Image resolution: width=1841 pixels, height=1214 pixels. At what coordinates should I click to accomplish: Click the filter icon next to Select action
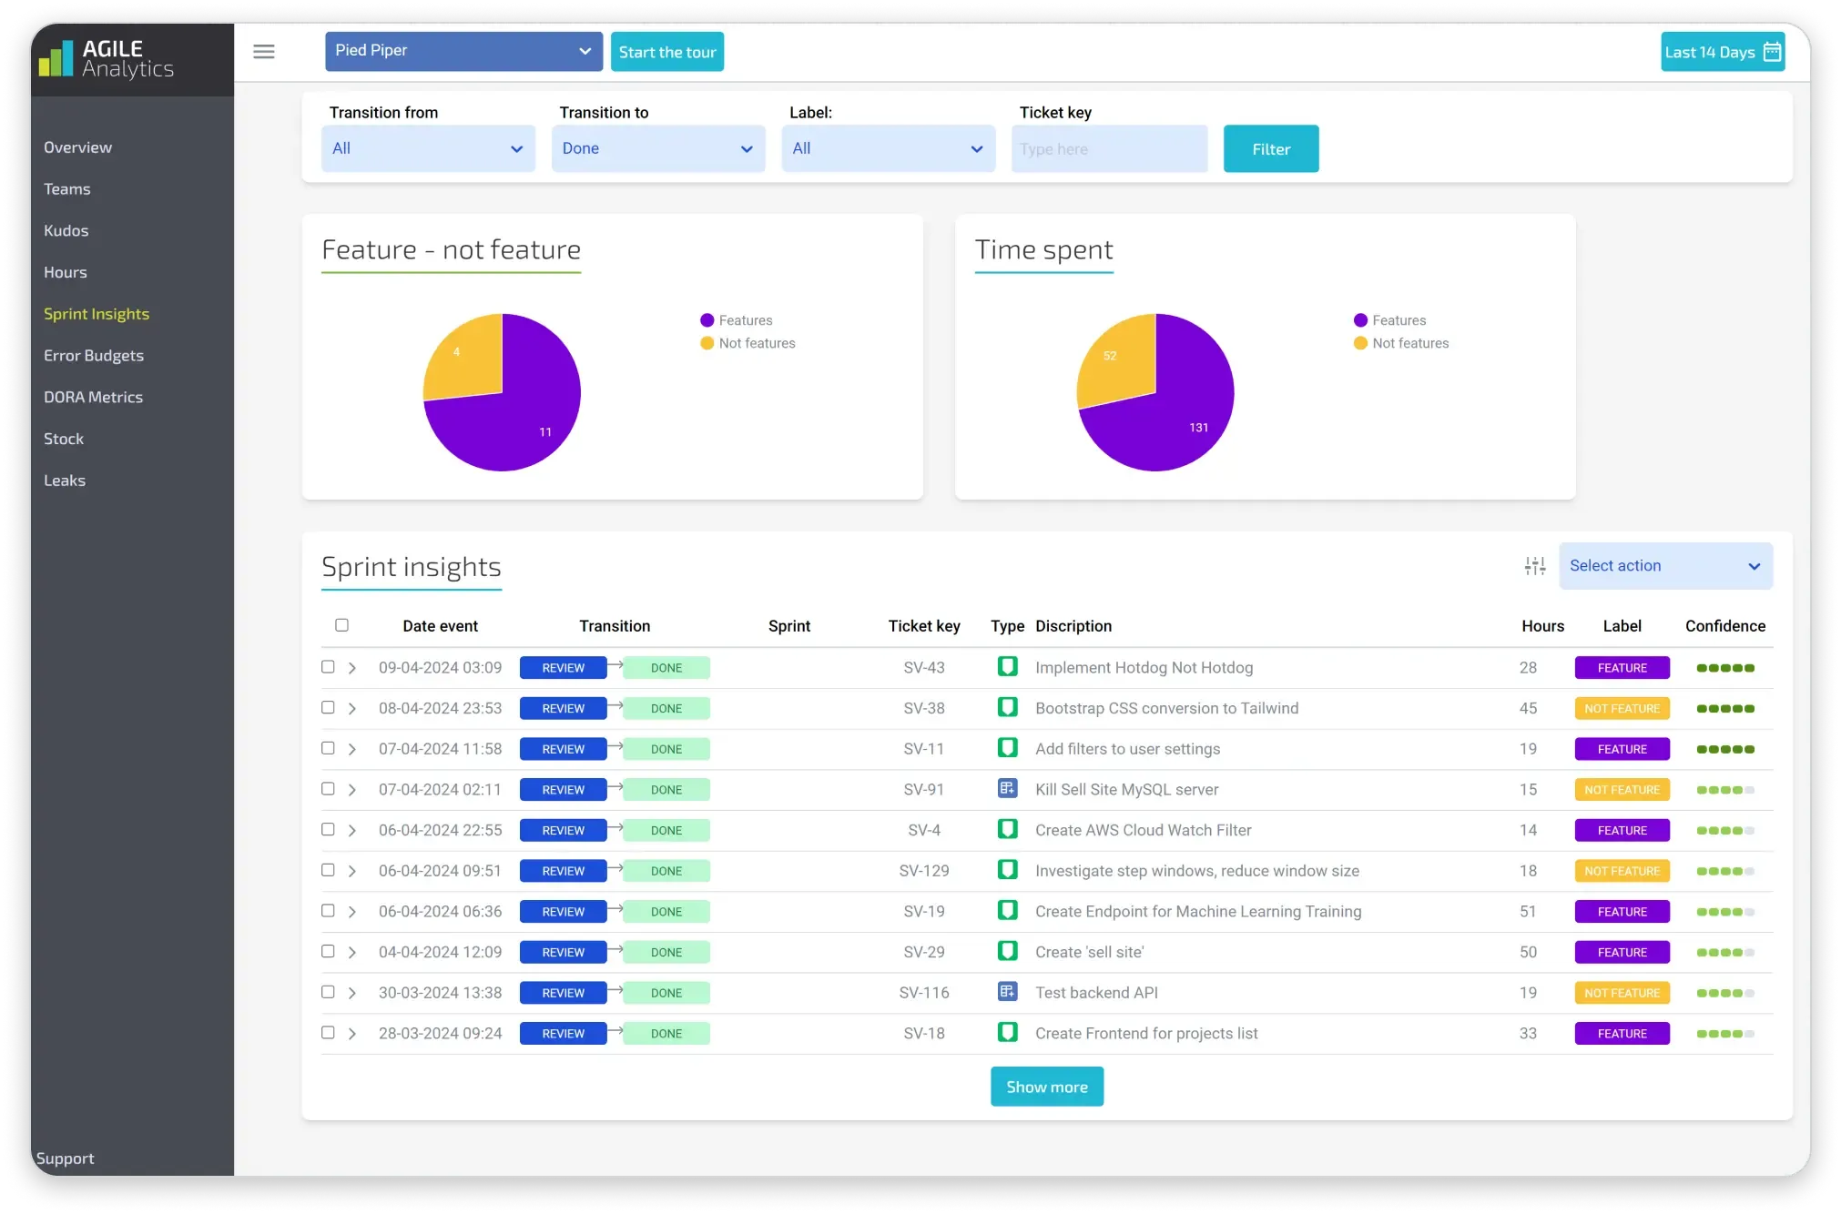click(1534, 565)
